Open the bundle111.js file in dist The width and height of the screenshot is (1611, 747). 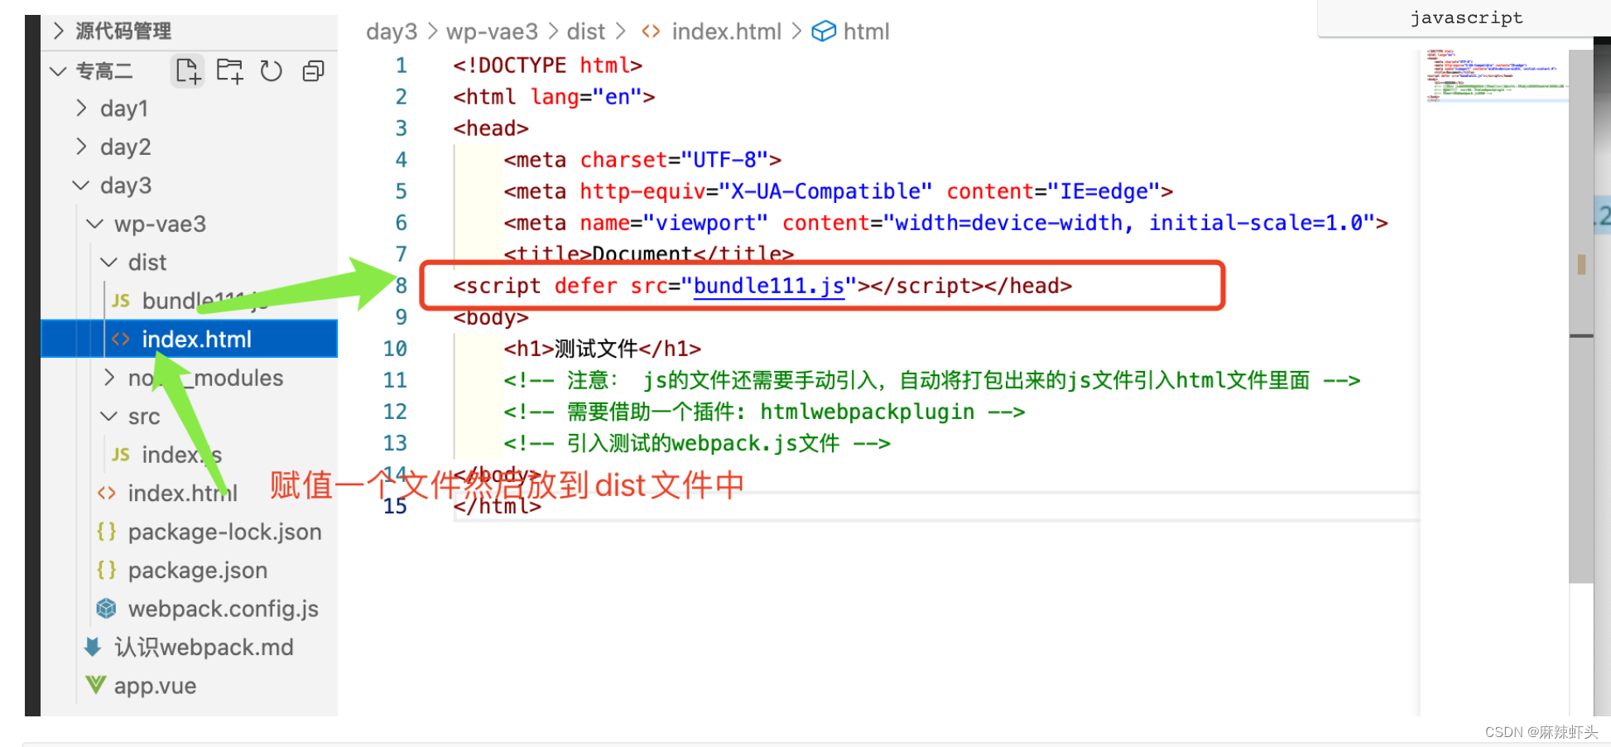click(204, 301)
